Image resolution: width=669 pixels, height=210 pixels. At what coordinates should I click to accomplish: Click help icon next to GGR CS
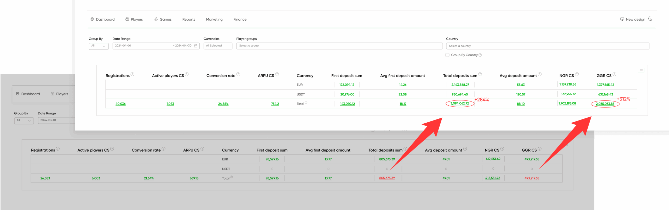coord(614,74)
